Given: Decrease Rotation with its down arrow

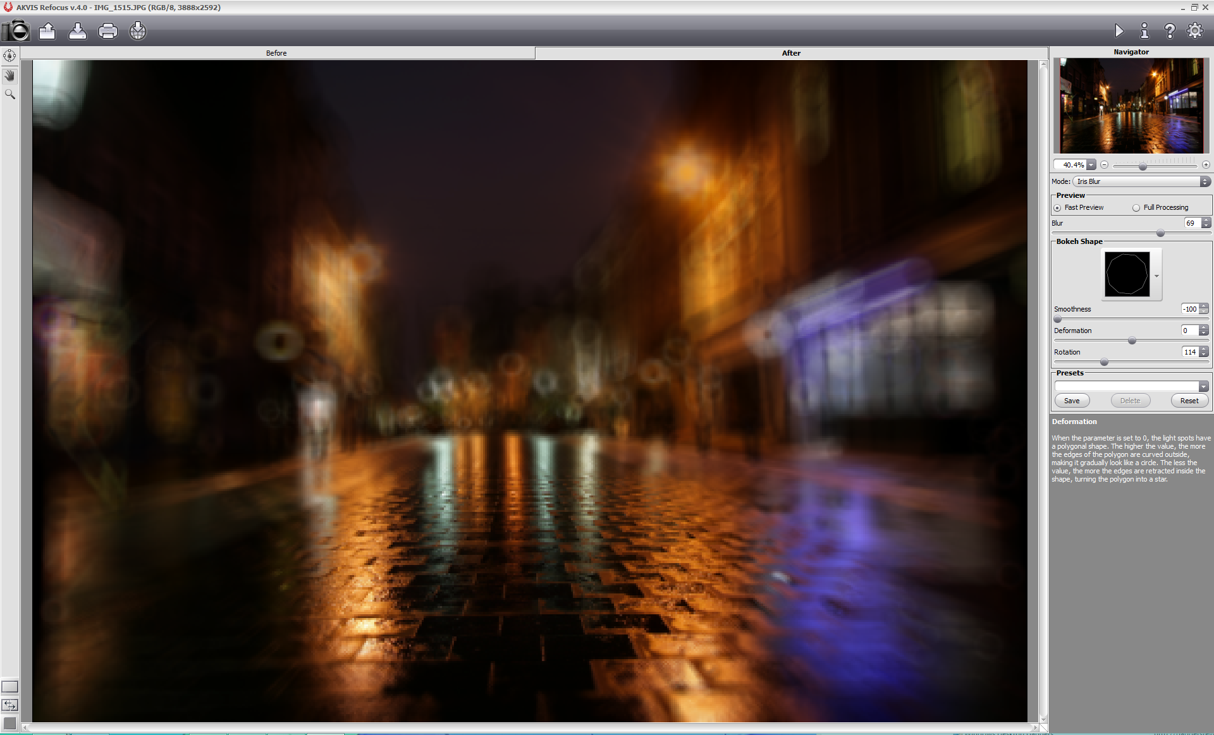Looking at the screenshot, I should point(1204,355).
